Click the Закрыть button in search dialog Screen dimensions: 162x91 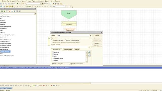97,43
